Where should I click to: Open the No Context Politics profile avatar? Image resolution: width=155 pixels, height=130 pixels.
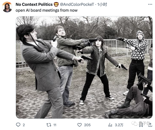pos(7,7)
